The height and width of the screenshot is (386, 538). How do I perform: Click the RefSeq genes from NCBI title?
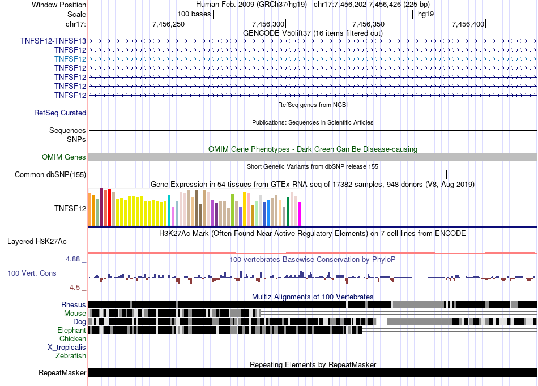[313, 105]
